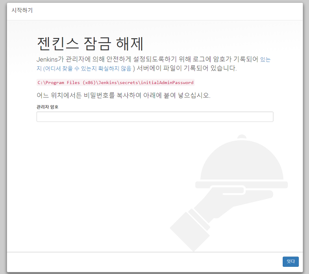This screenshot has width=309, height=274.
Task: Click the blue 잇다 continue button
Action: (290, 262)
